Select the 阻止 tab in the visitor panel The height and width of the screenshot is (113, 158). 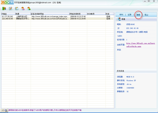(146, 15)
